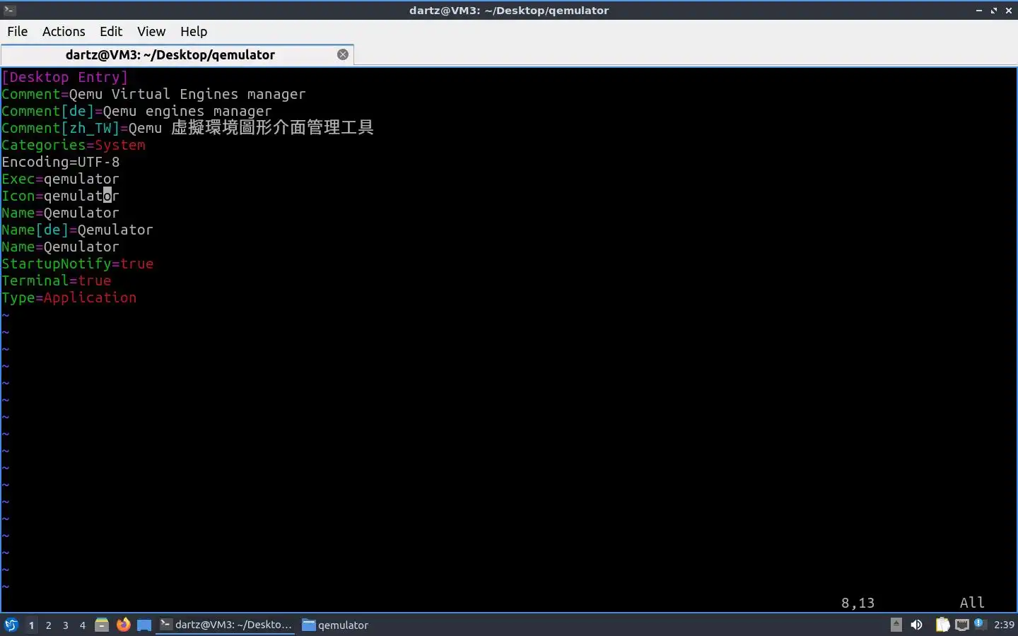Screen dimensions: 1018x636
Task: Minimize the terminal window
Action: (979, 11)
